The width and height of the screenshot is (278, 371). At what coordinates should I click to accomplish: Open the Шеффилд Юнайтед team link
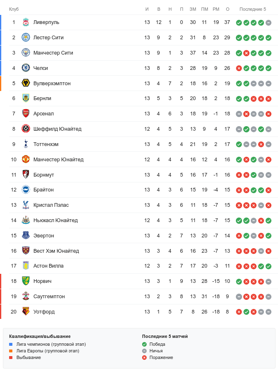pyautogui.click(x=57, y=129)
